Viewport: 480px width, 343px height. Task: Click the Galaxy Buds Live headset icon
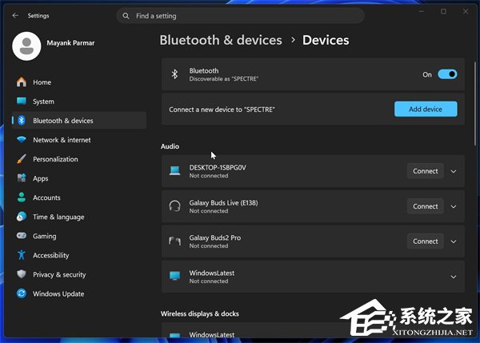[x=174, y=206]
